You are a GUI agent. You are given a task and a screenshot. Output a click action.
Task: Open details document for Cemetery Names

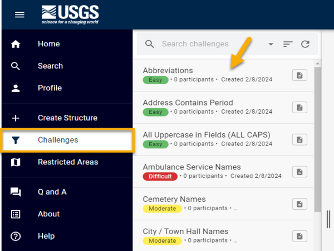tap(299, 204)
